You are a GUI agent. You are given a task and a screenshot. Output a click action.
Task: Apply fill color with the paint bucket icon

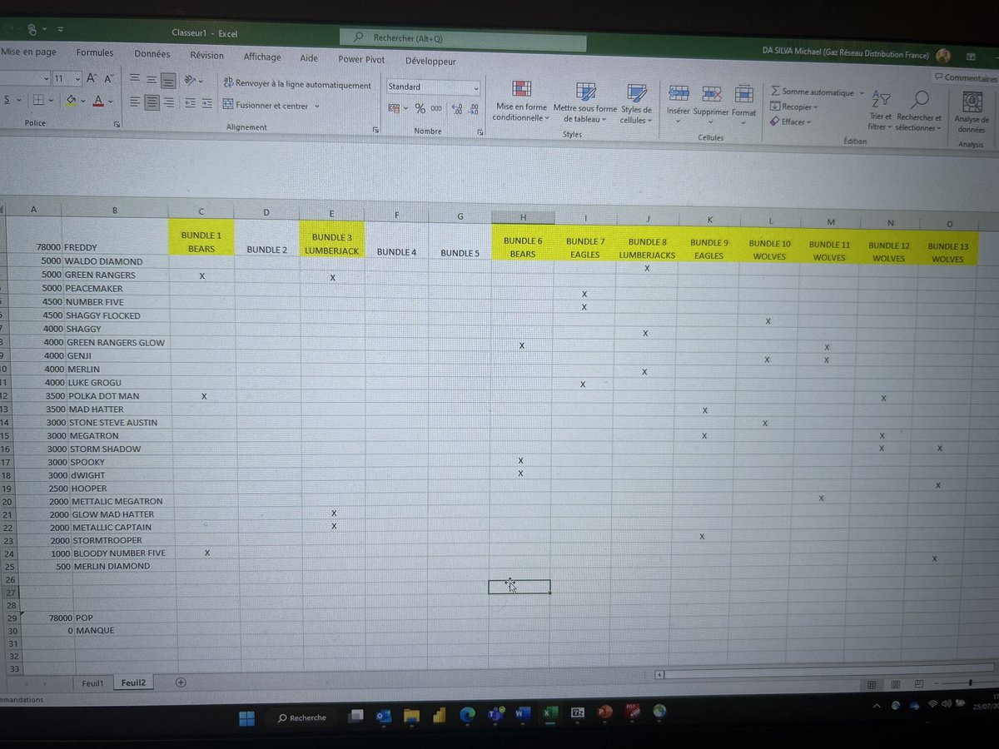tap(72, 102)
